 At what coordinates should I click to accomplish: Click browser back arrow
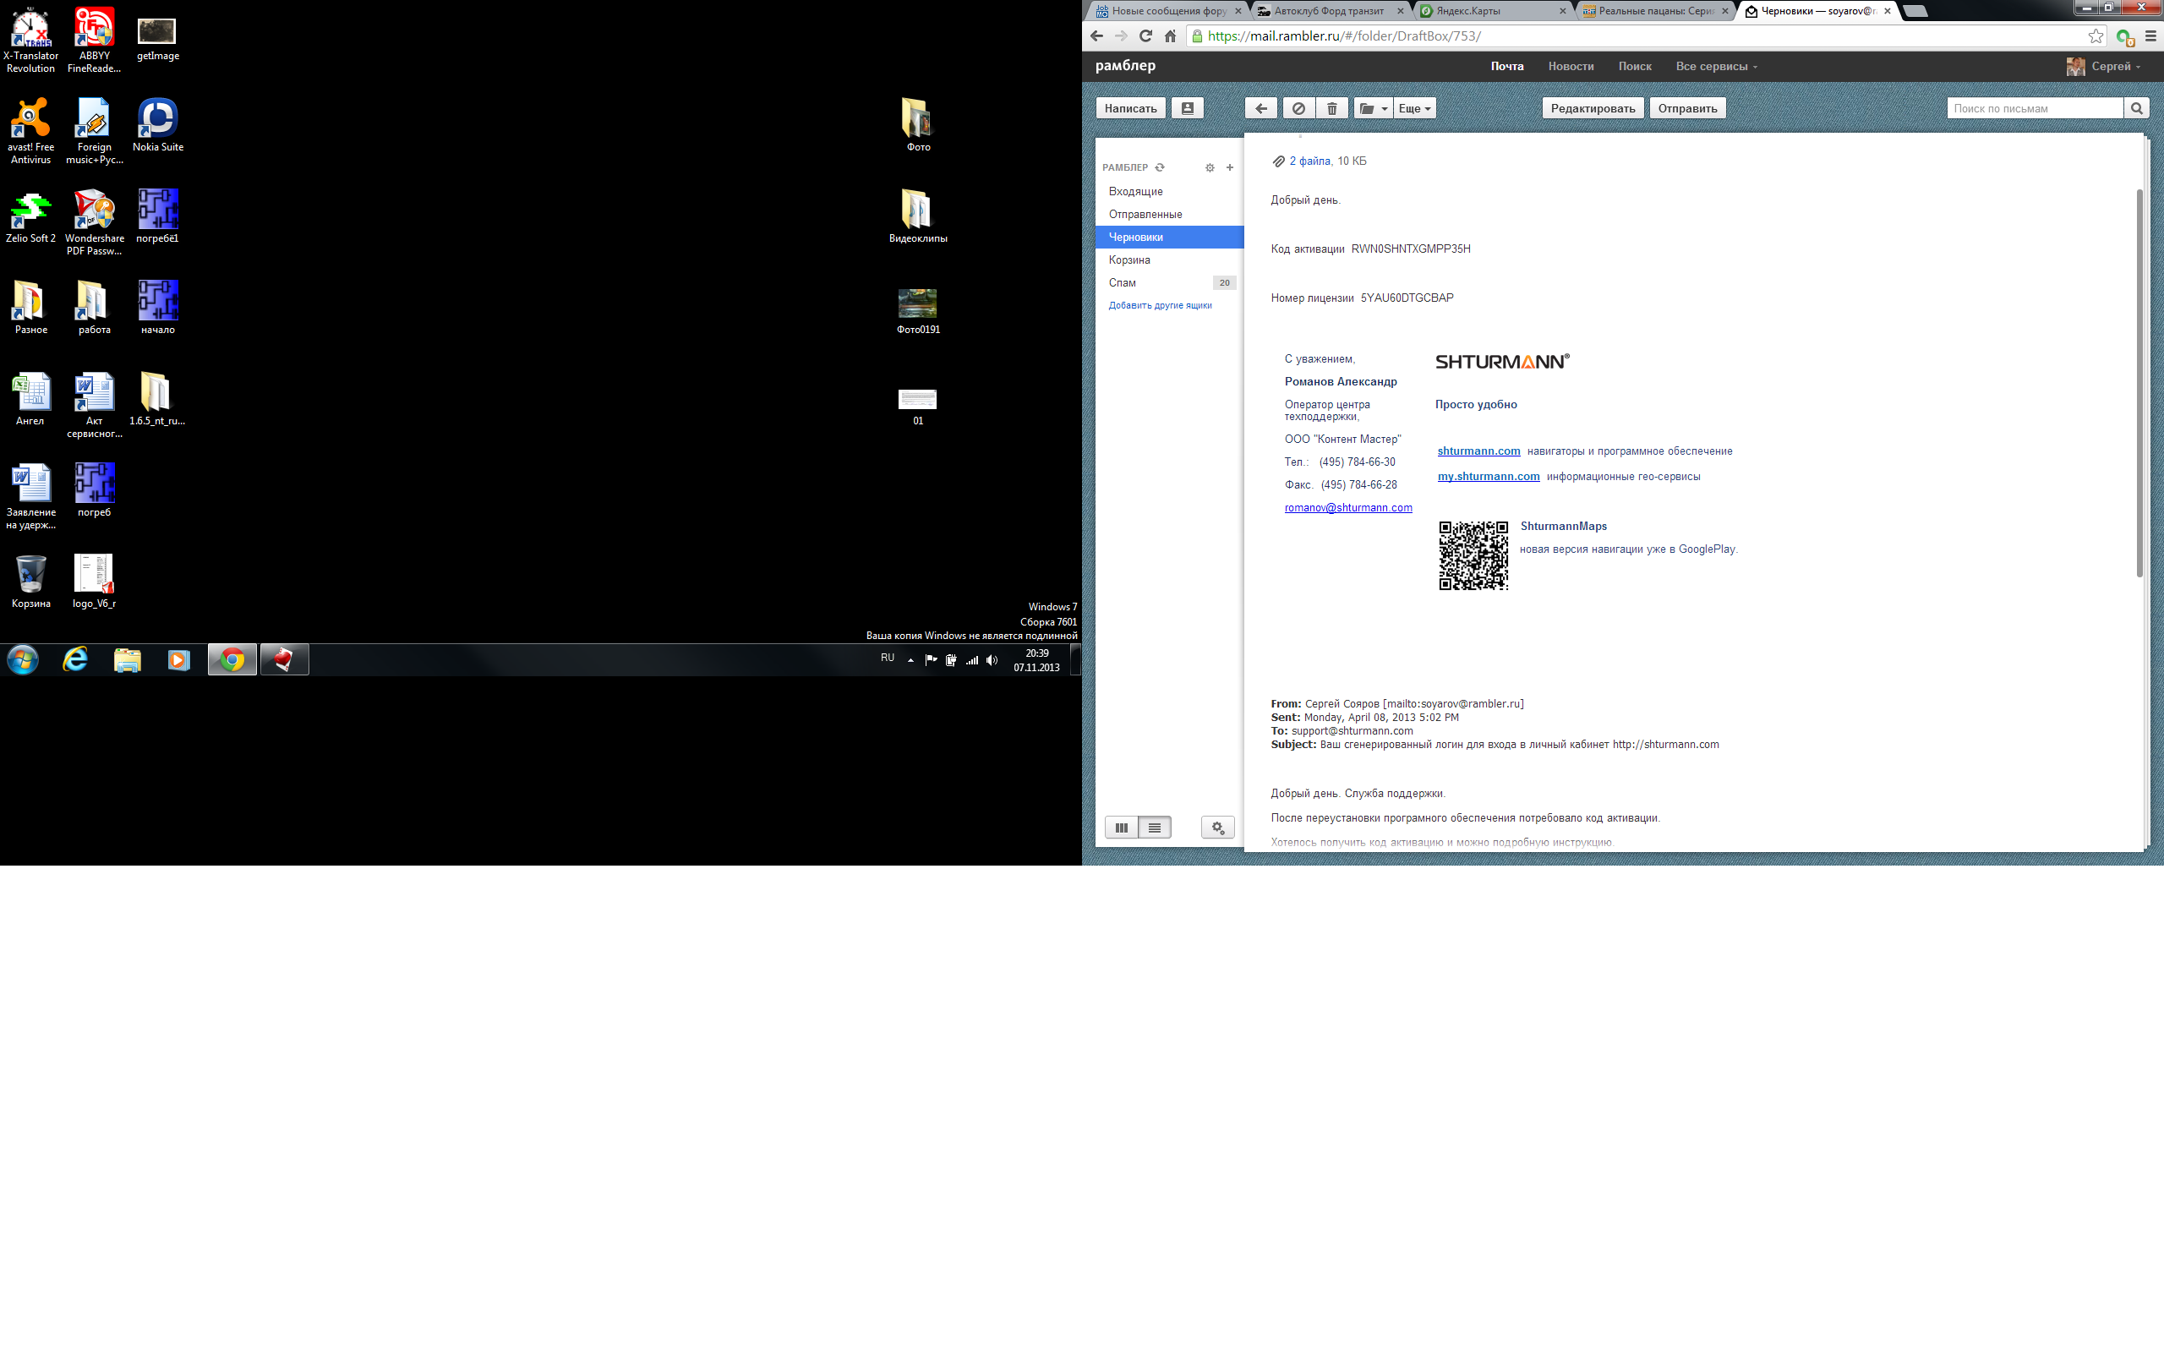pyautogui.click(x=1096, y=36)
